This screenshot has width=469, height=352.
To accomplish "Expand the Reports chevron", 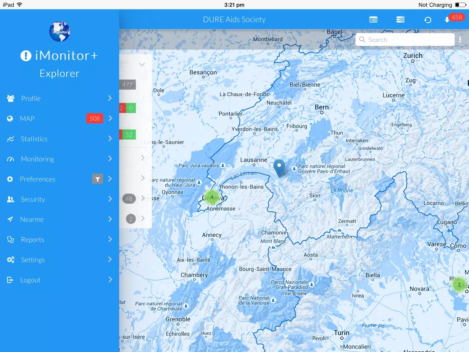I will coord(110,239).
